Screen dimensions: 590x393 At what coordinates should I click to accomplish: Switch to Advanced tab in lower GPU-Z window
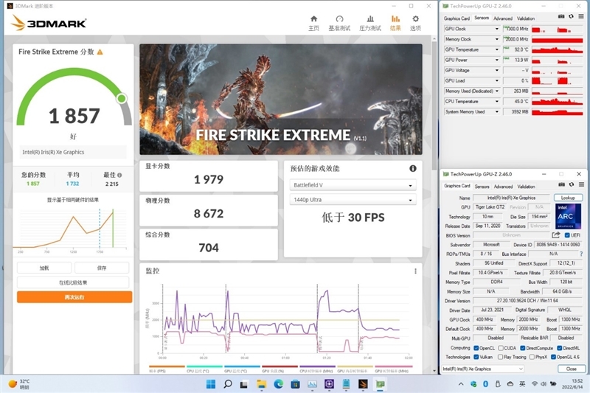(504, 187)
